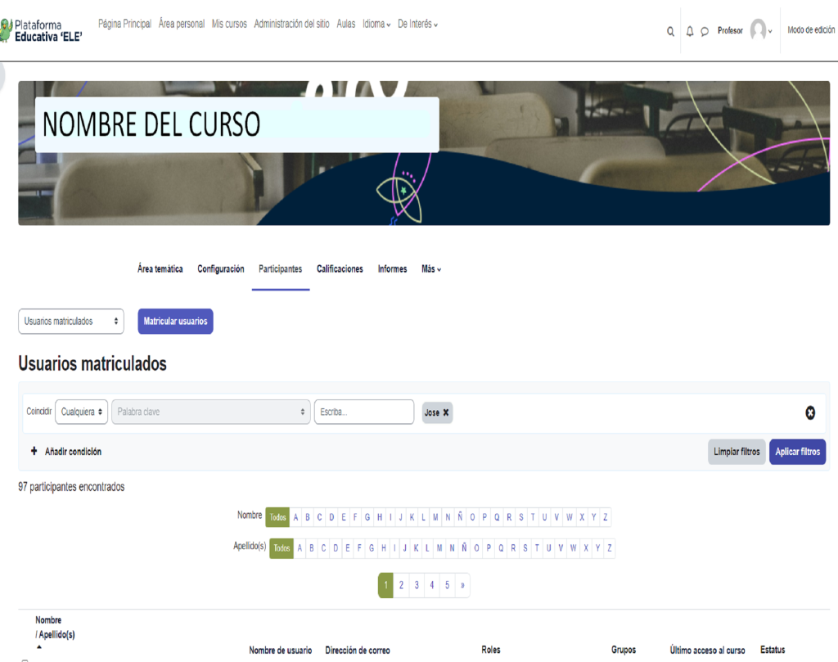This screenshot has width=838, height=662.
Task: Click the Matricular usuarios button
Action: click(x=175, y=322)
